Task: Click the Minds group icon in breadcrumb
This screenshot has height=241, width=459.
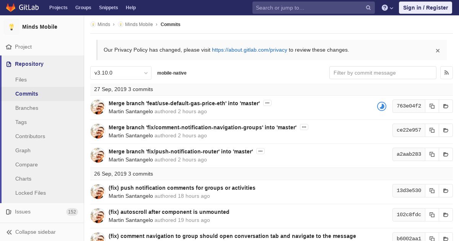Action: click(x=93, y=24)
